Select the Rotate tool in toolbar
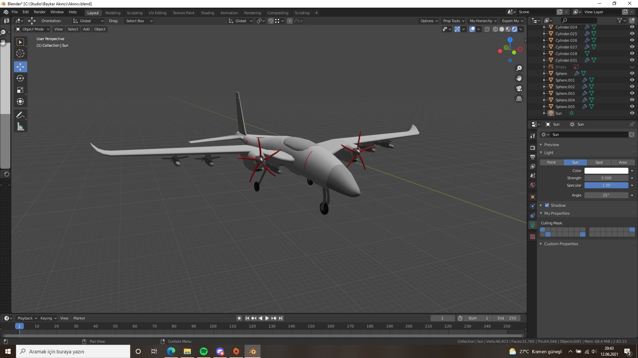 [20, 79]
